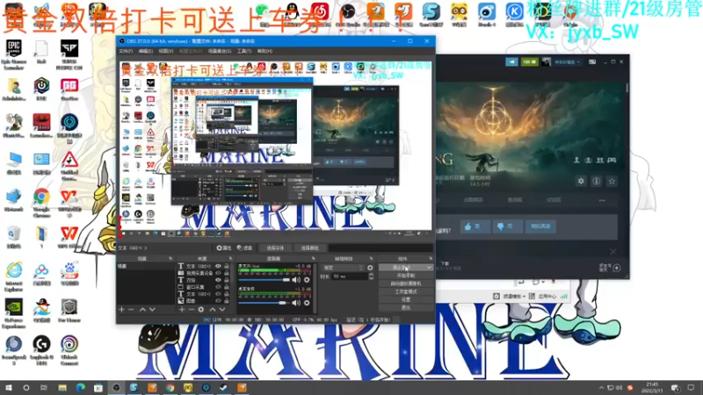Viewport: 703px width, 395px height.
Task: Pop out the 转场特效 transitions dock
Action: point(371,258)
